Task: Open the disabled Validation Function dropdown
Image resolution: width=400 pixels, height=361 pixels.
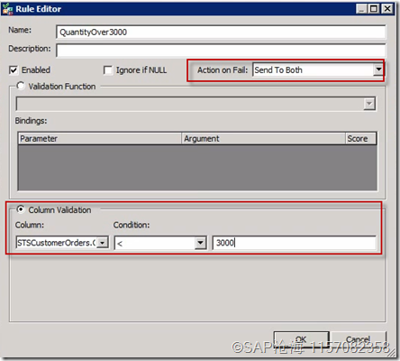Action: [x=369, y=104]
